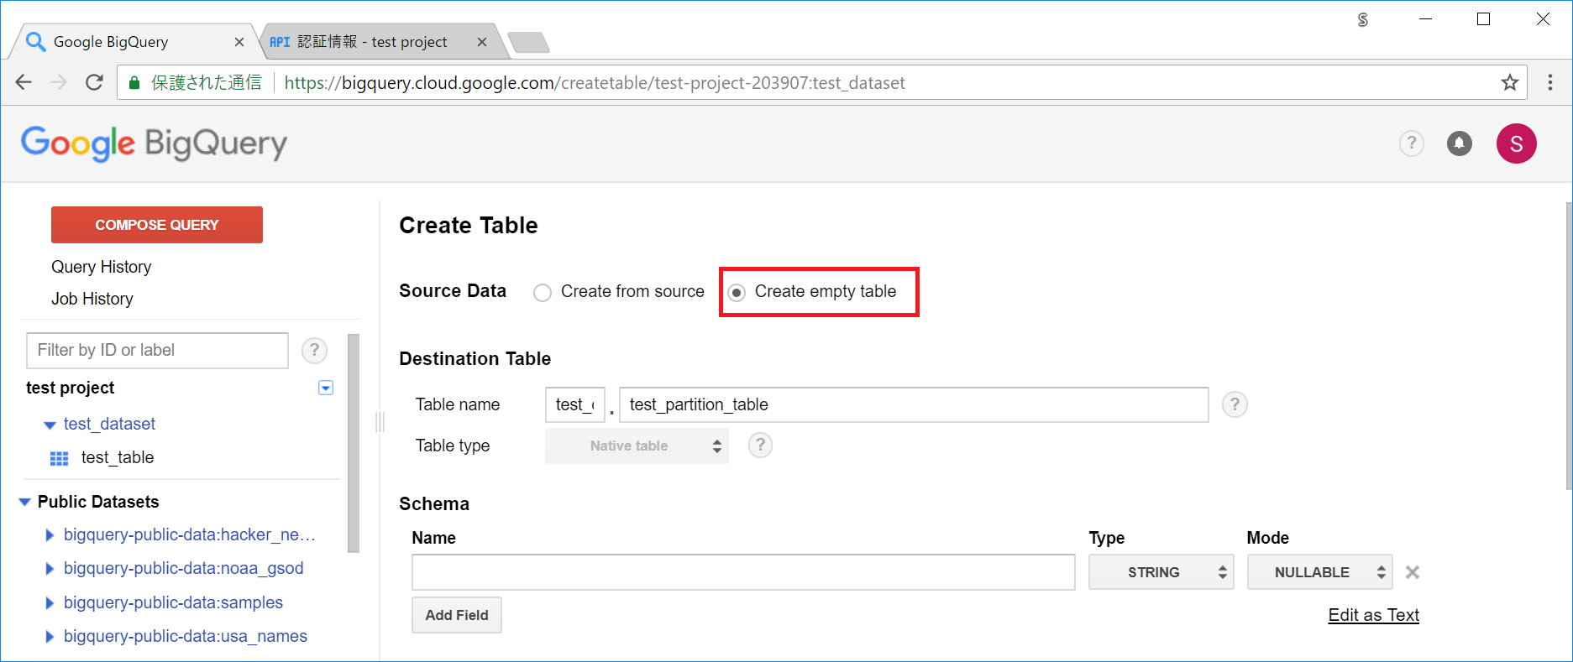
Task: Select test_table in the sidebar
Action: 118,457
